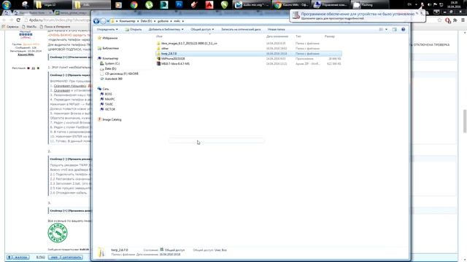Go back in Explorer window
Screen dimensions: 467x262
pyautogui.click(x=96, y=21)
